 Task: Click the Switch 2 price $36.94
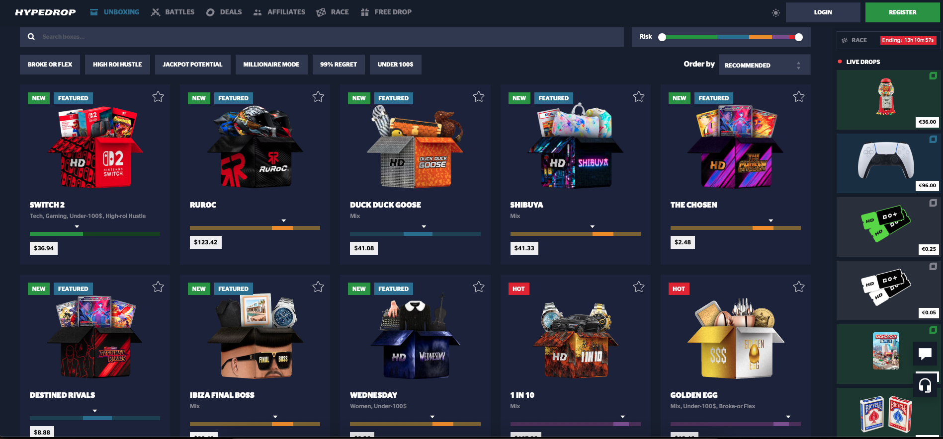coord(44,248)
